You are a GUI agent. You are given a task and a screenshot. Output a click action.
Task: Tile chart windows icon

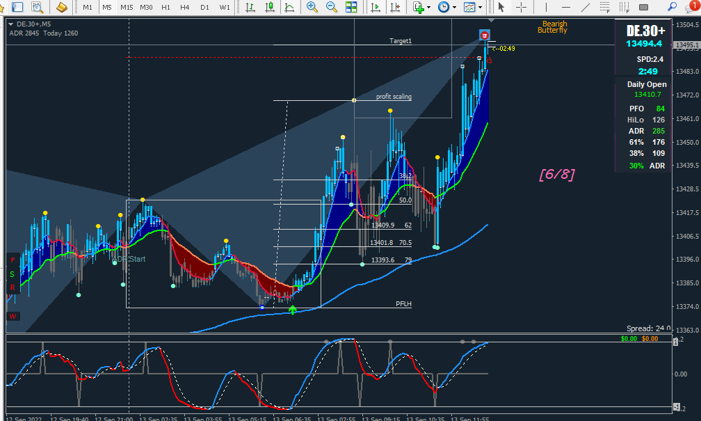pyautogui.click(x=351, y=7)
